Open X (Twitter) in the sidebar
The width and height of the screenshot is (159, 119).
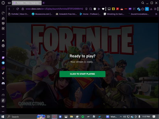3,78
